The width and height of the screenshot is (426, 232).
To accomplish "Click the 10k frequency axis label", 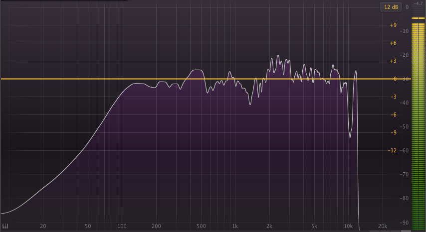I will click(348, 226).
